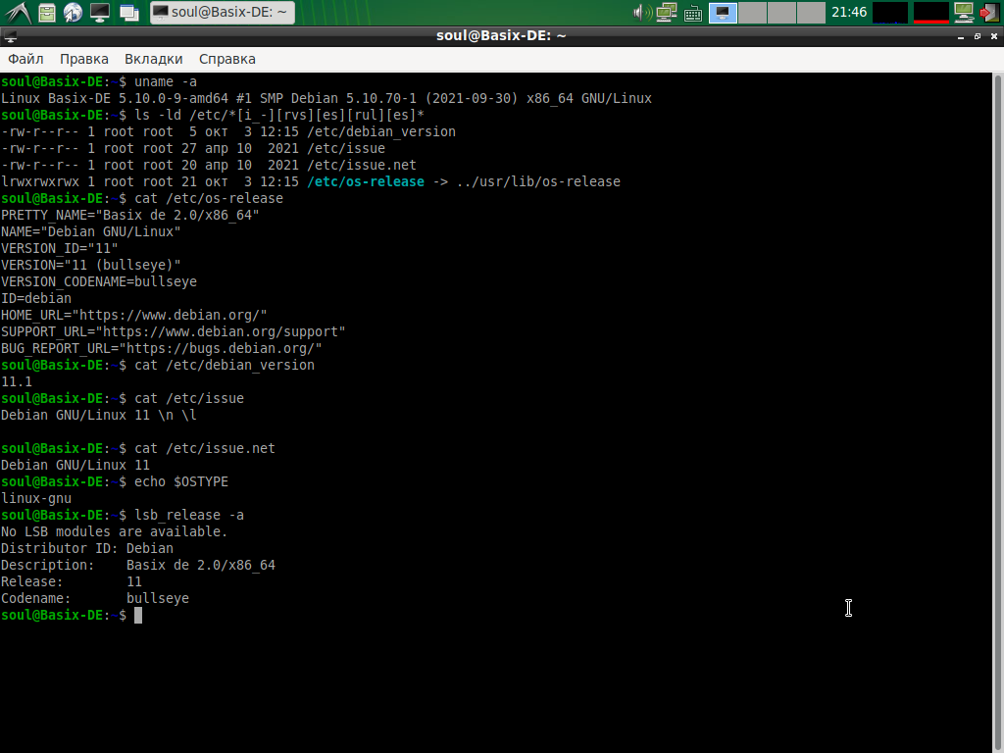
Task: Click the 'linux-gnu' output line
Action: click(x=36, y=498)
